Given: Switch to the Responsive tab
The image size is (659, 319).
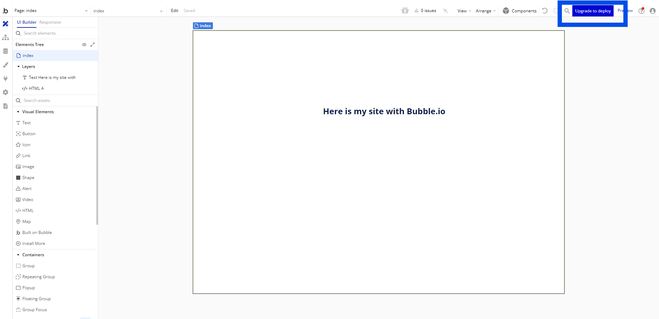Looking at the screenshot, I should click(x=50, y=22).
